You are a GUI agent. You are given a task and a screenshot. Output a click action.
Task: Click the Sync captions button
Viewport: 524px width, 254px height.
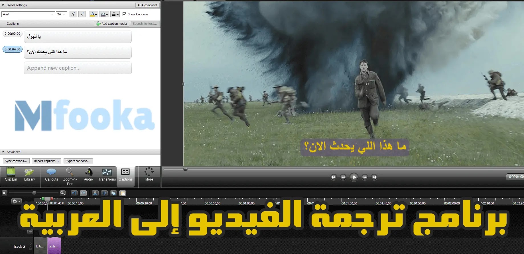coord(16,161)
